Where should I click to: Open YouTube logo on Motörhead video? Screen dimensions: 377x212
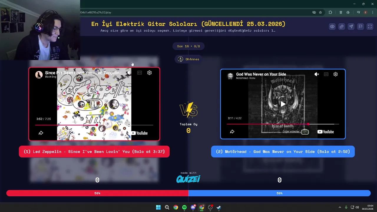(x=325, y=132)
